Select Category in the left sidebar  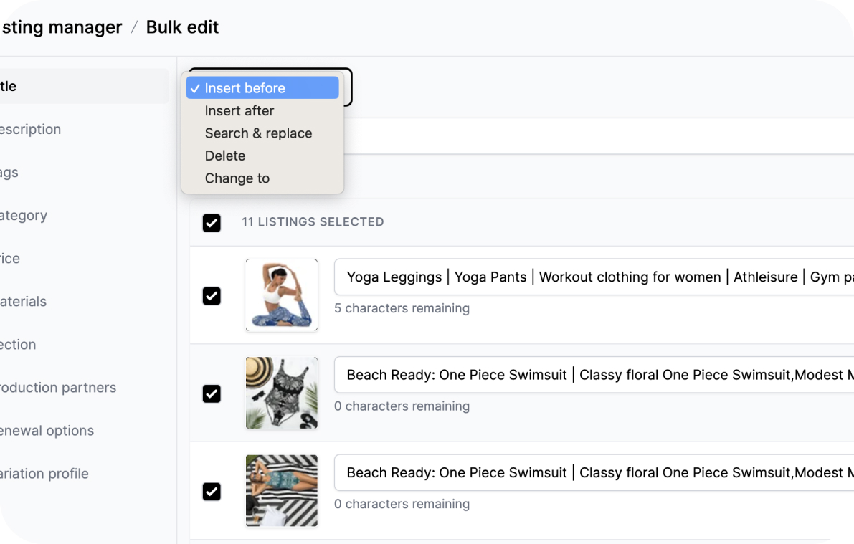pyautogui.click(x=43, y=215)
